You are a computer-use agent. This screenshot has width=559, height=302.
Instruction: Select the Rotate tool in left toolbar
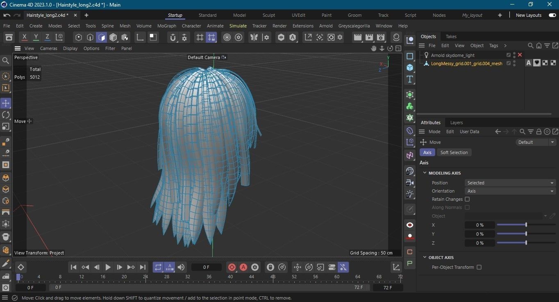(x=6, y=115)
